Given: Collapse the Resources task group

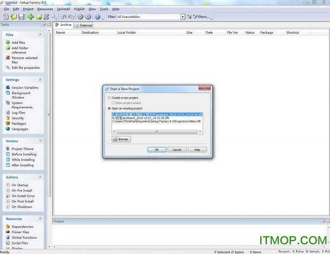Looking at the screenshot, I should (x=40, y=218).
